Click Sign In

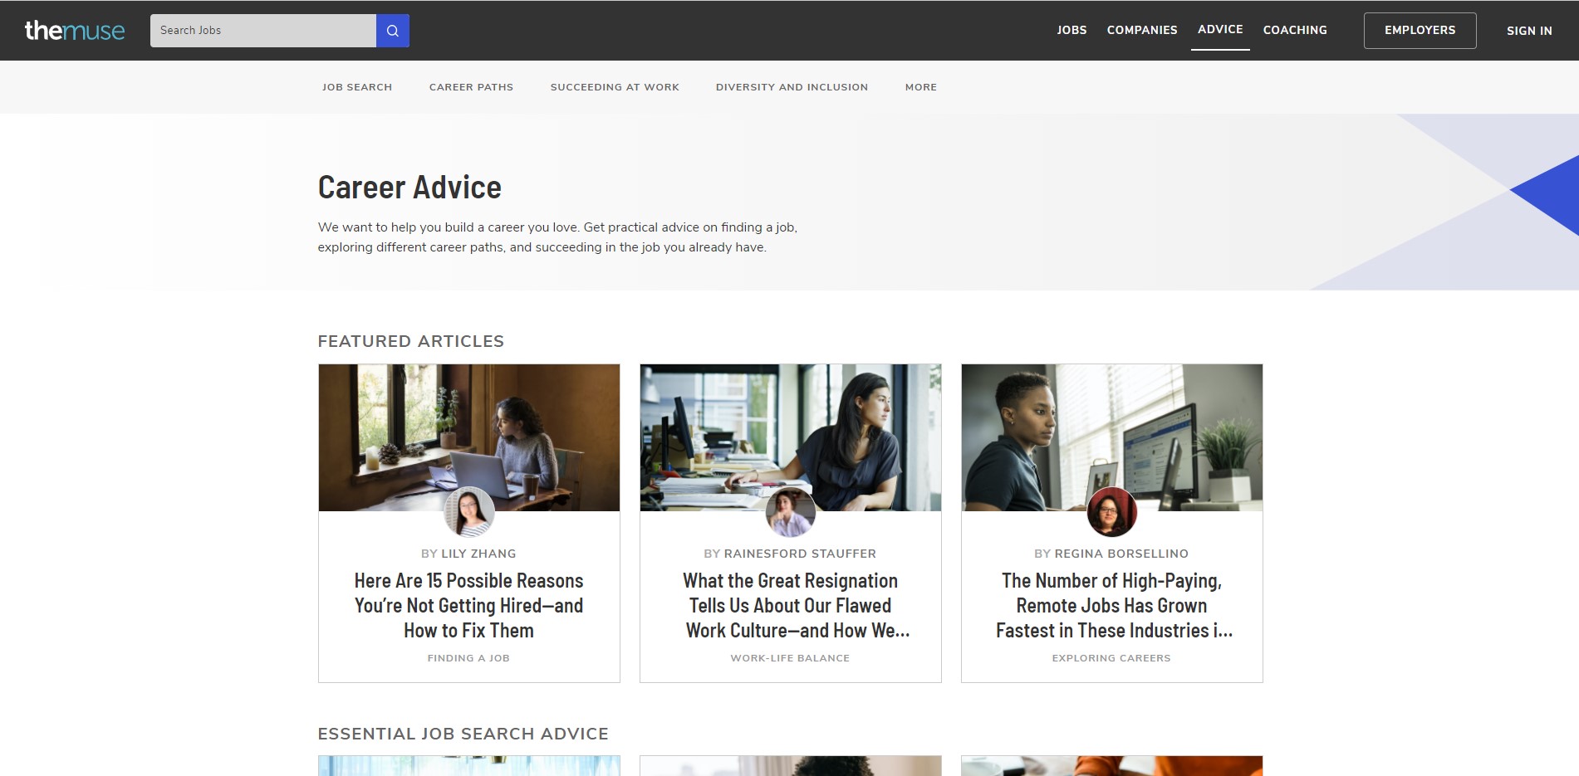[x=1529, y=31]
